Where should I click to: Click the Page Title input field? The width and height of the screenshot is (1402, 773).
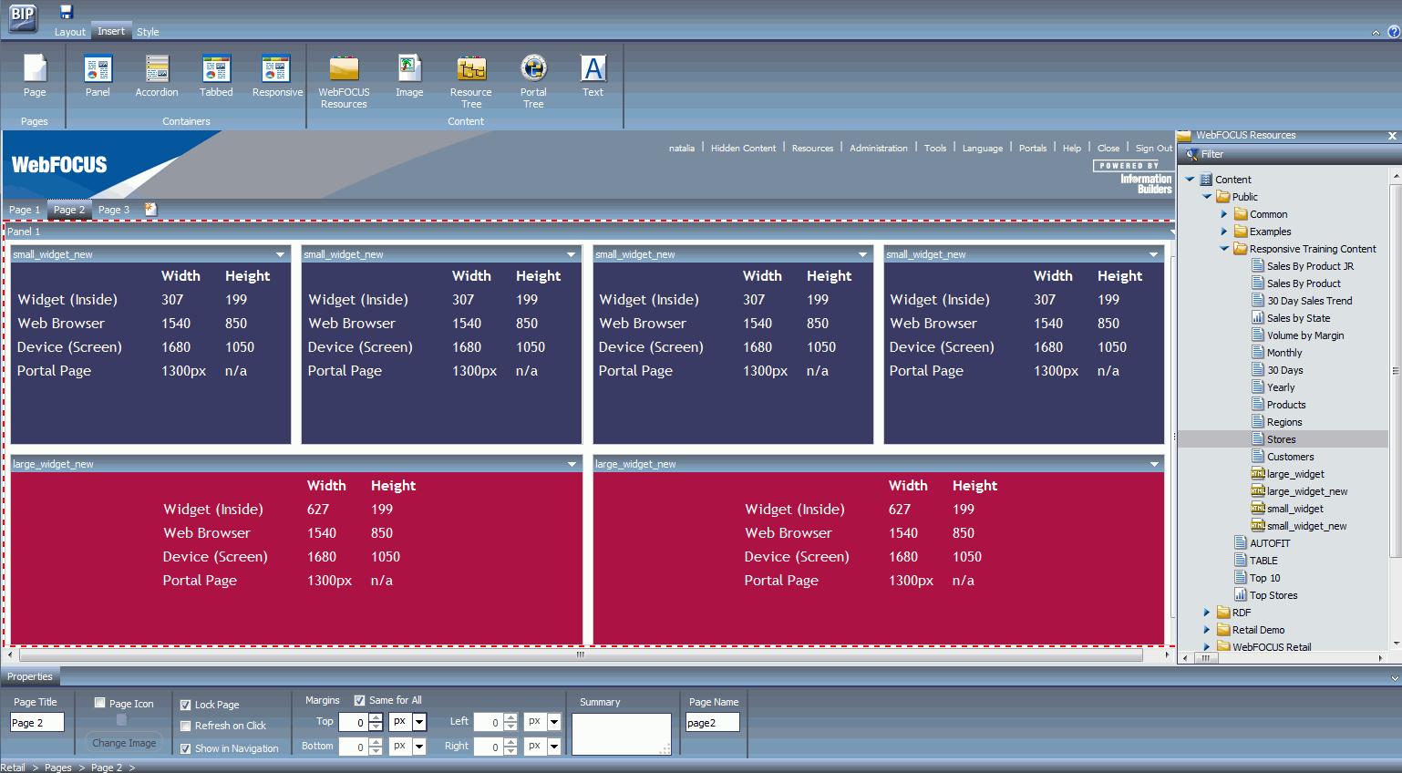pos(37,723)
